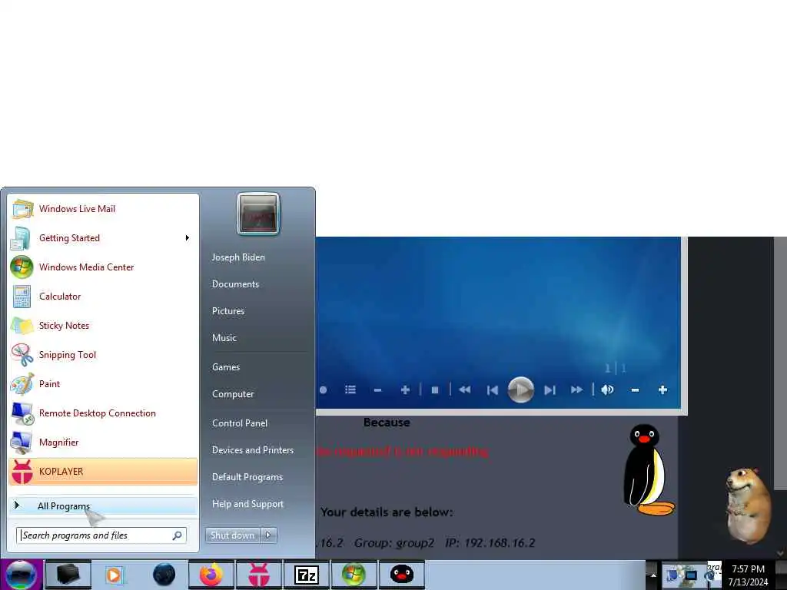Switch to KOPLAYER on the taskbar
Viewport: 787px width, 590px height.
tap(259, 575)
